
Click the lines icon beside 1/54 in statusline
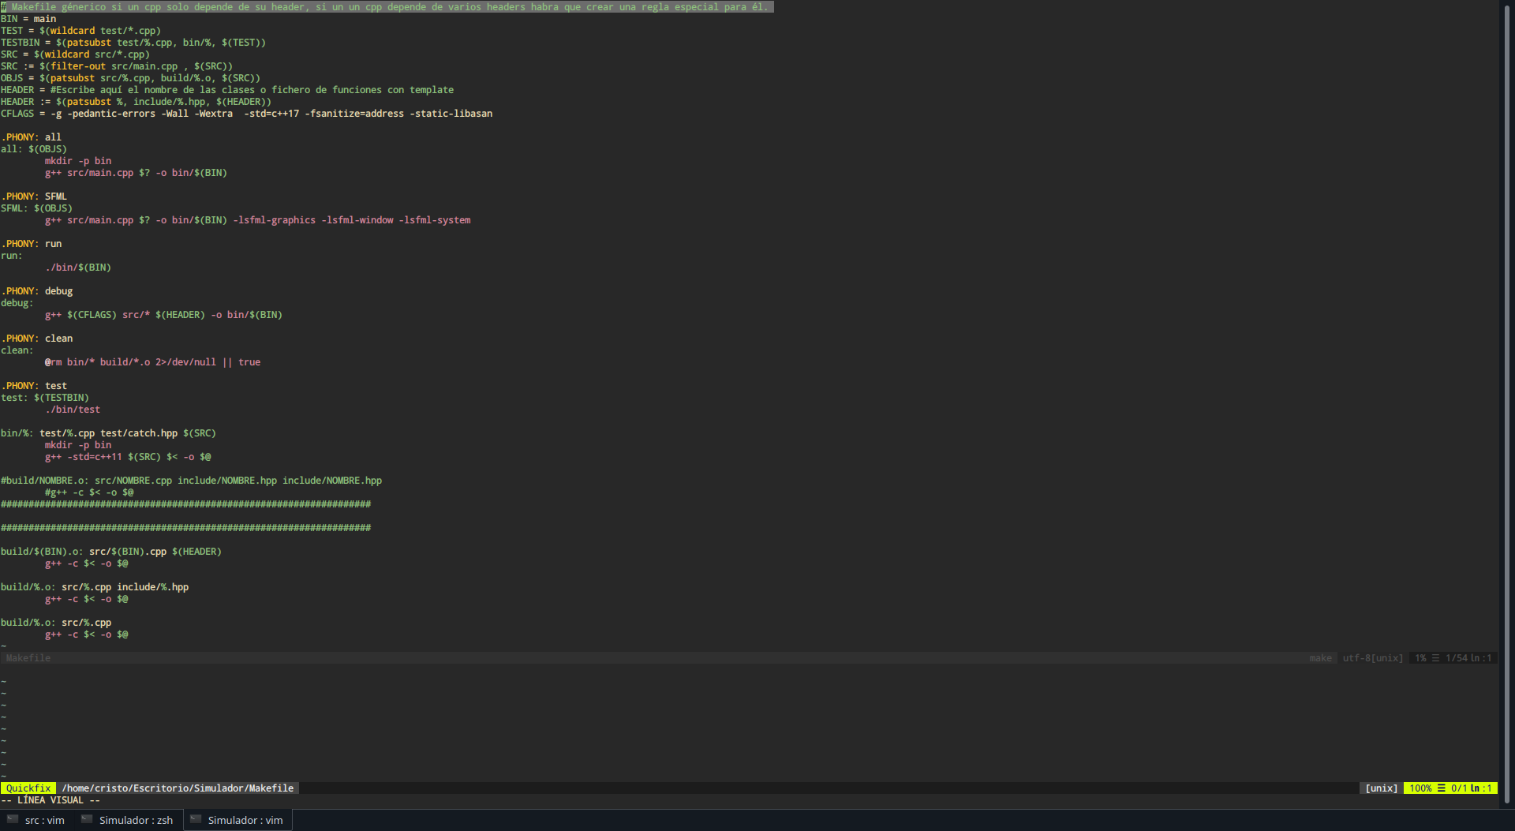pyautogui.click(x=1435, y=657)
